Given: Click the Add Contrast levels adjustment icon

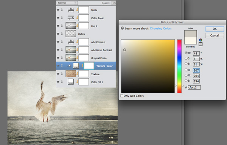Looking at the screenshot, I should point(71,42).
